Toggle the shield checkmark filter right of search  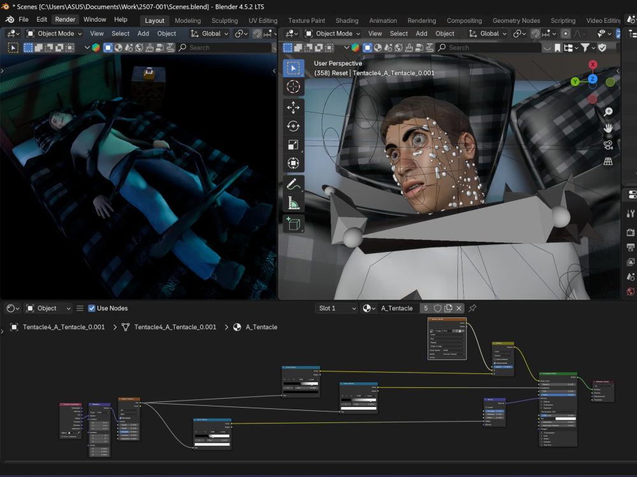coord(602,48)
